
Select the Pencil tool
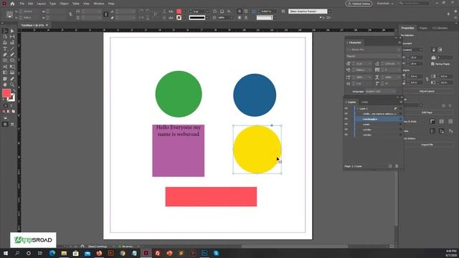[12, 54]
